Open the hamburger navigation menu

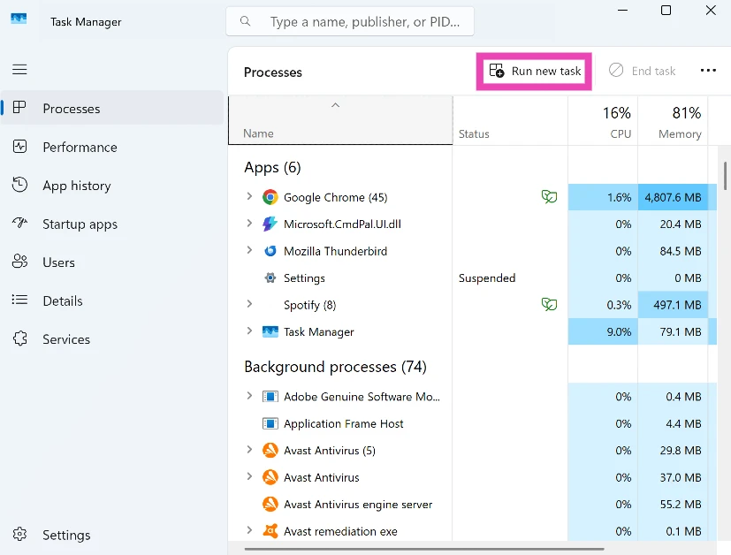[x=19, y=69]
